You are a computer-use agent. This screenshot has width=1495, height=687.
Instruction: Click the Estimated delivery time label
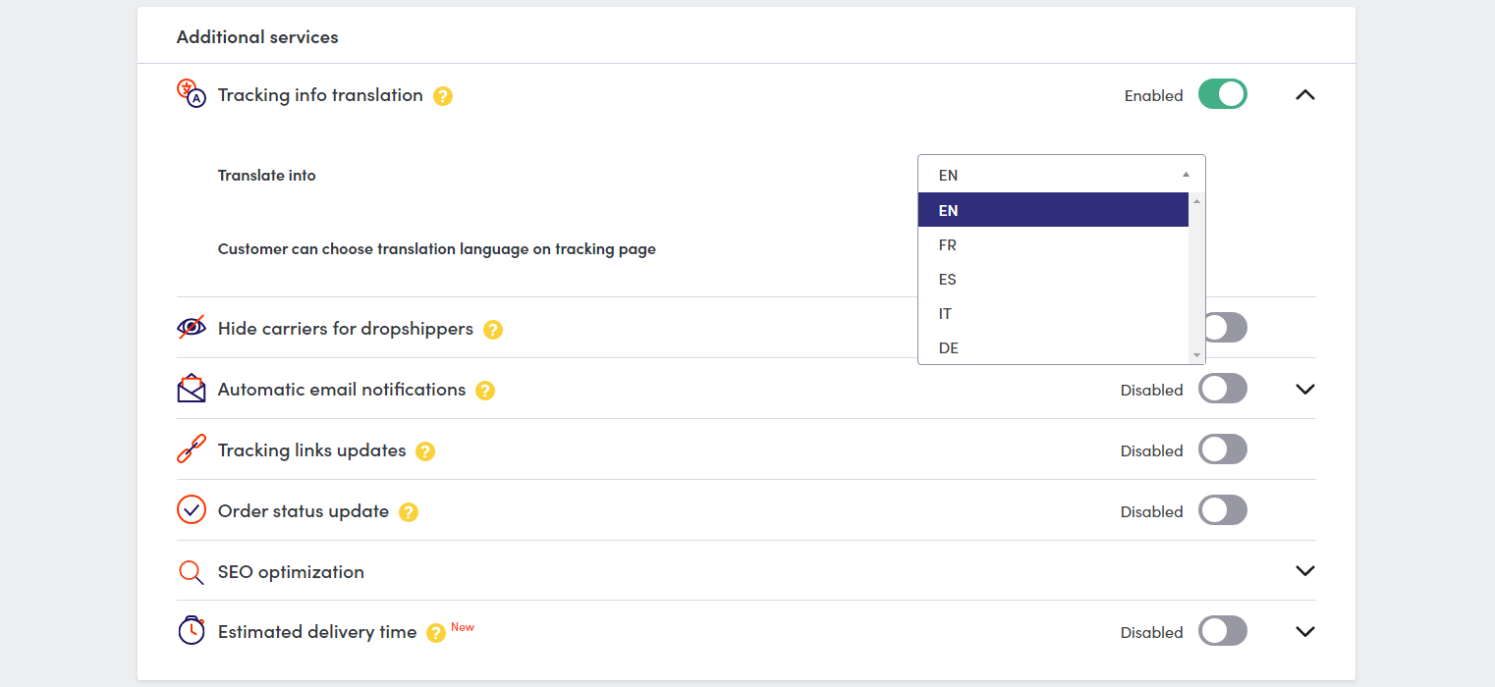point(317,632)
